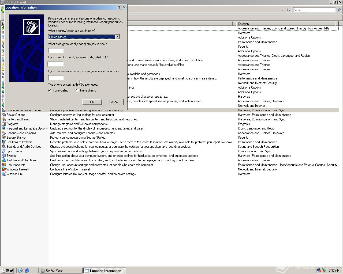The width and height of the screenshot is (343, 274).
Task: Click 'Clock, Language, and Region' category cell
Action: pos(257,128)
